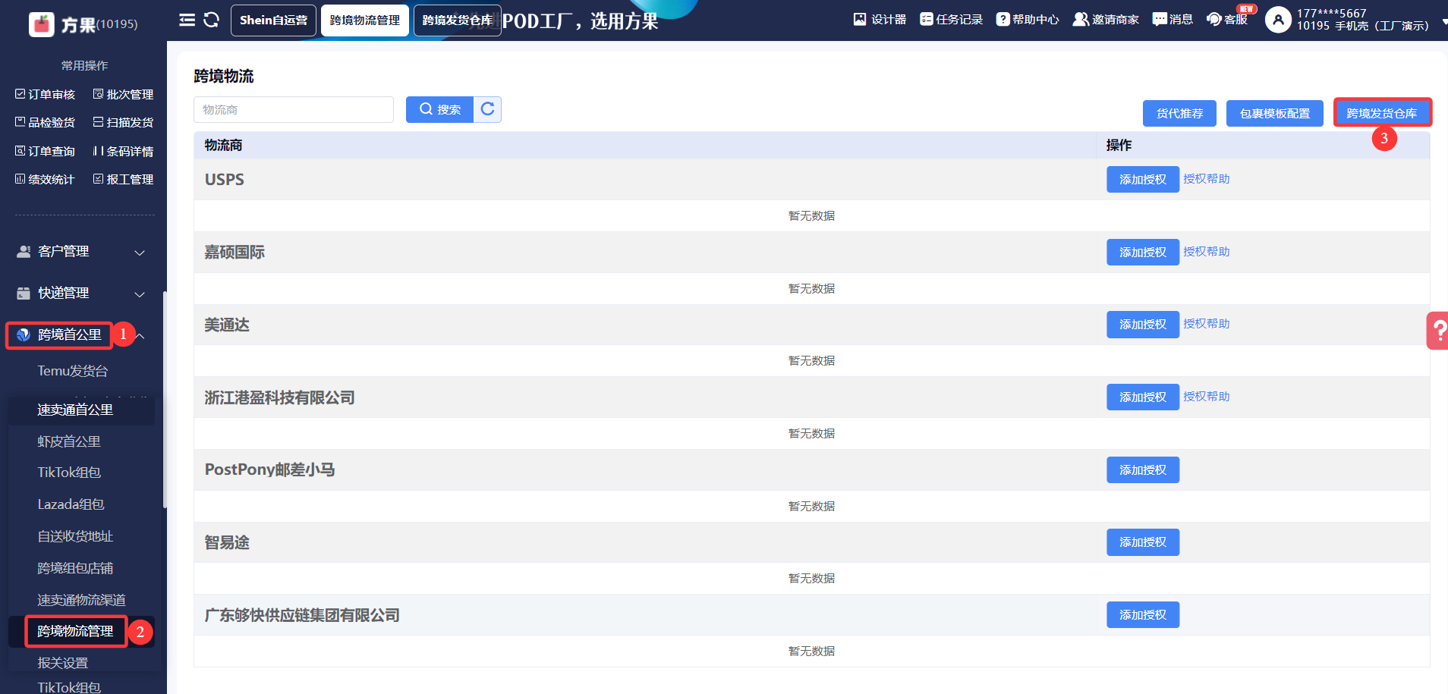Add authorization for 浙江港盈科技有限公司
The width and height of the screenshot is (1448, 694).
point(1143,397)
